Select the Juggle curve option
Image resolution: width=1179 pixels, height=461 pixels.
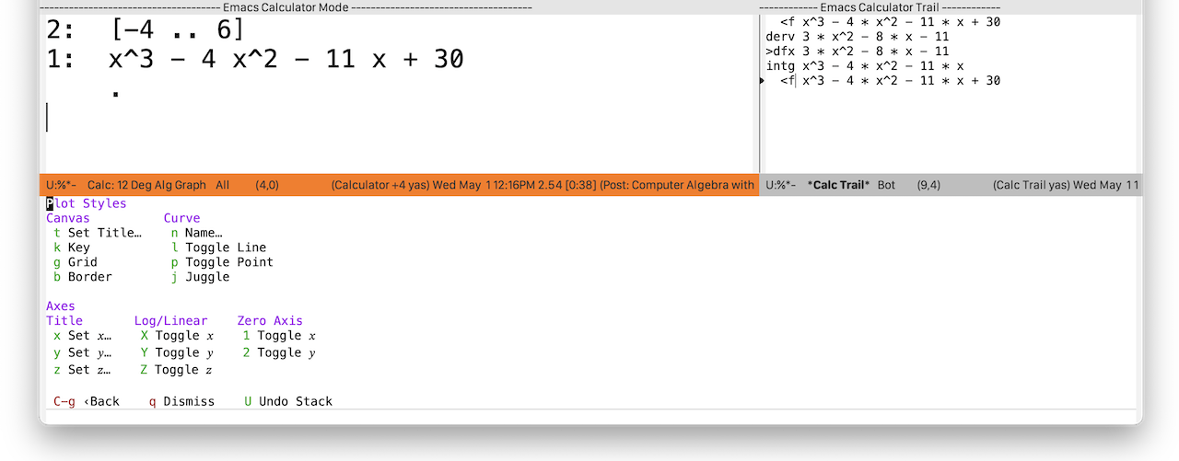(201, 277)
